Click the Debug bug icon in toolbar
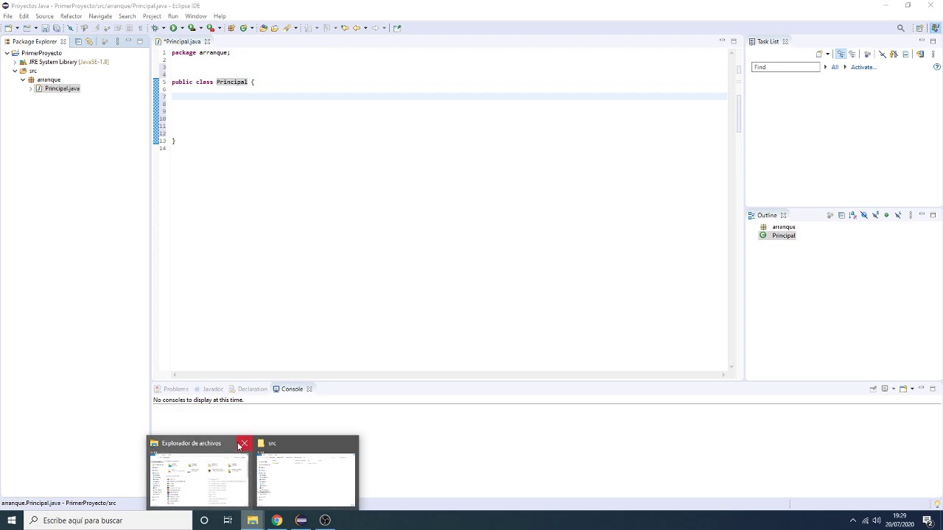This screenshot has width=943, height=530. tap(155, 28)
